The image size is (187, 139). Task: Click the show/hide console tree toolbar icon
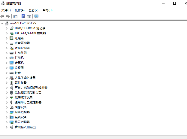click(x=16, y=16)
